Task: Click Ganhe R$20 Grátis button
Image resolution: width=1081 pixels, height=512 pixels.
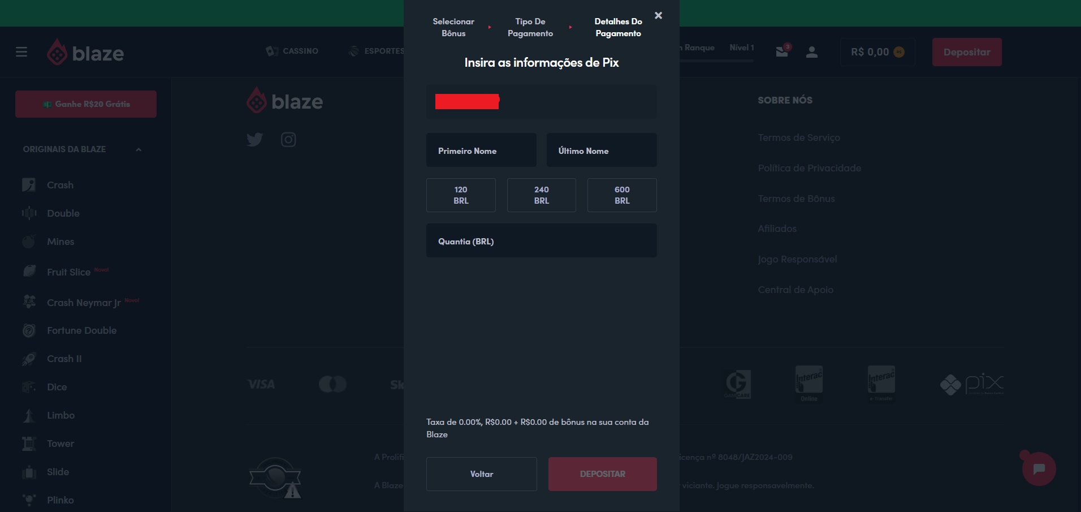Action: click(x=86, y=104)
